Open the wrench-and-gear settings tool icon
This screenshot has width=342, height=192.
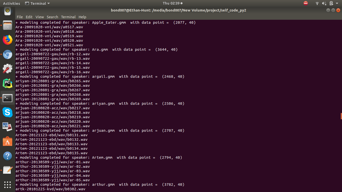tap(8, 69)
